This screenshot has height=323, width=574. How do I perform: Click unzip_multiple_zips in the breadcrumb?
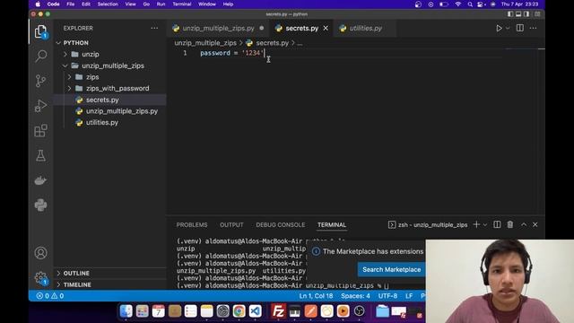click(x=205, y=43)
